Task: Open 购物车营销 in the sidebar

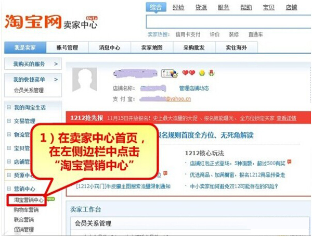Action: (26, 210)
